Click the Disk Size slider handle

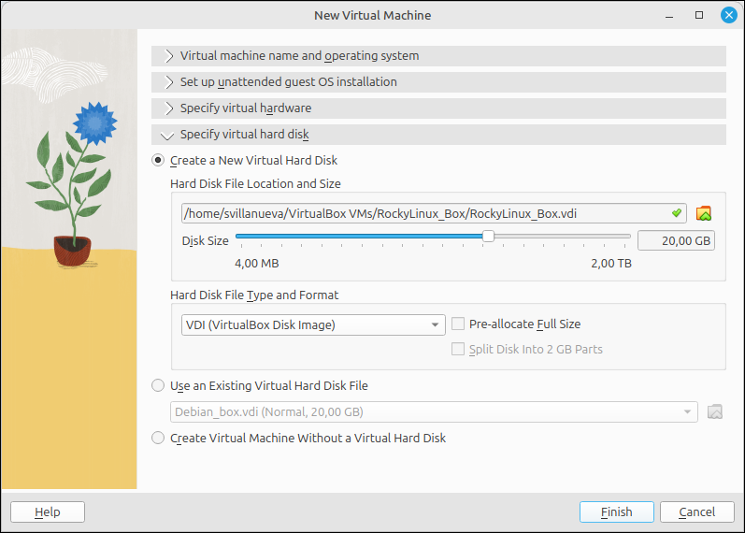coord(488,236)
